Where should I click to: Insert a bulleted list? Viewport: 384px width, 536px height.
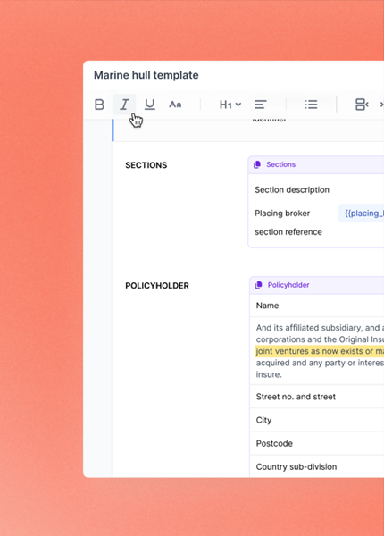coord(312,105)
